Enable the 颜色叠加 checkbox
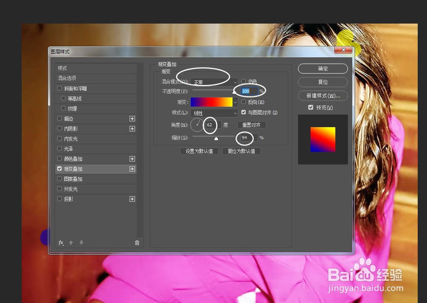This screenshot has height=303, width=427. (59, 159)
